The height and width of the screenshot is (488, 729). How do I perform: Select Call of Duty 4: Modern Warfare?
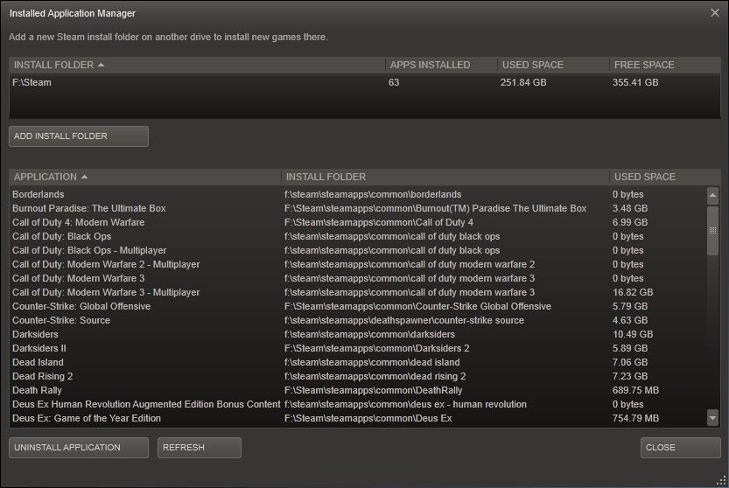tap(358, 222)
